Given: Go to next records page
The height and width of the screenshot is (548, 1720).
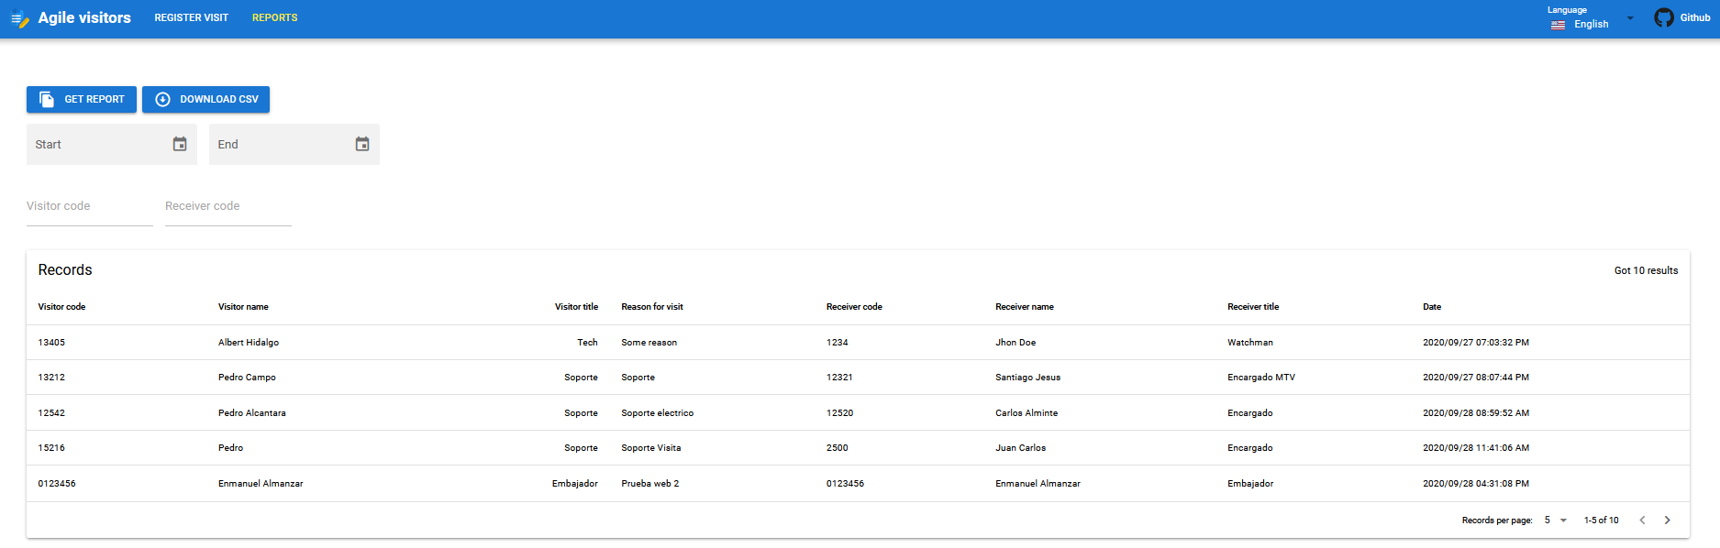Looking at the screenshot, I should tap(1668, 521).
